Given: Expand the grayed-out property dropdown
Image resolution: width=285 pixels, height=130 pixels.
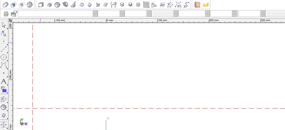Looking at the screenshot, I should point(176,13).
